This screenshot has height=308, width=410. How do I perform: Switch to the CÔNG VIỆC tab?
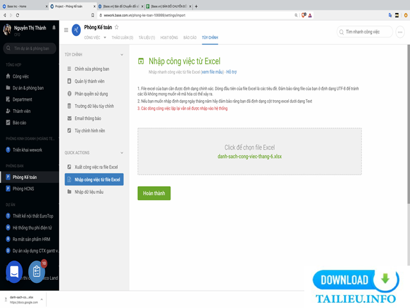coord(92,38)
